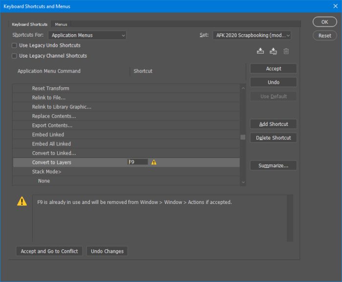
Task: Click the large warning icon in the conflict message
Action: pos(22,201)
